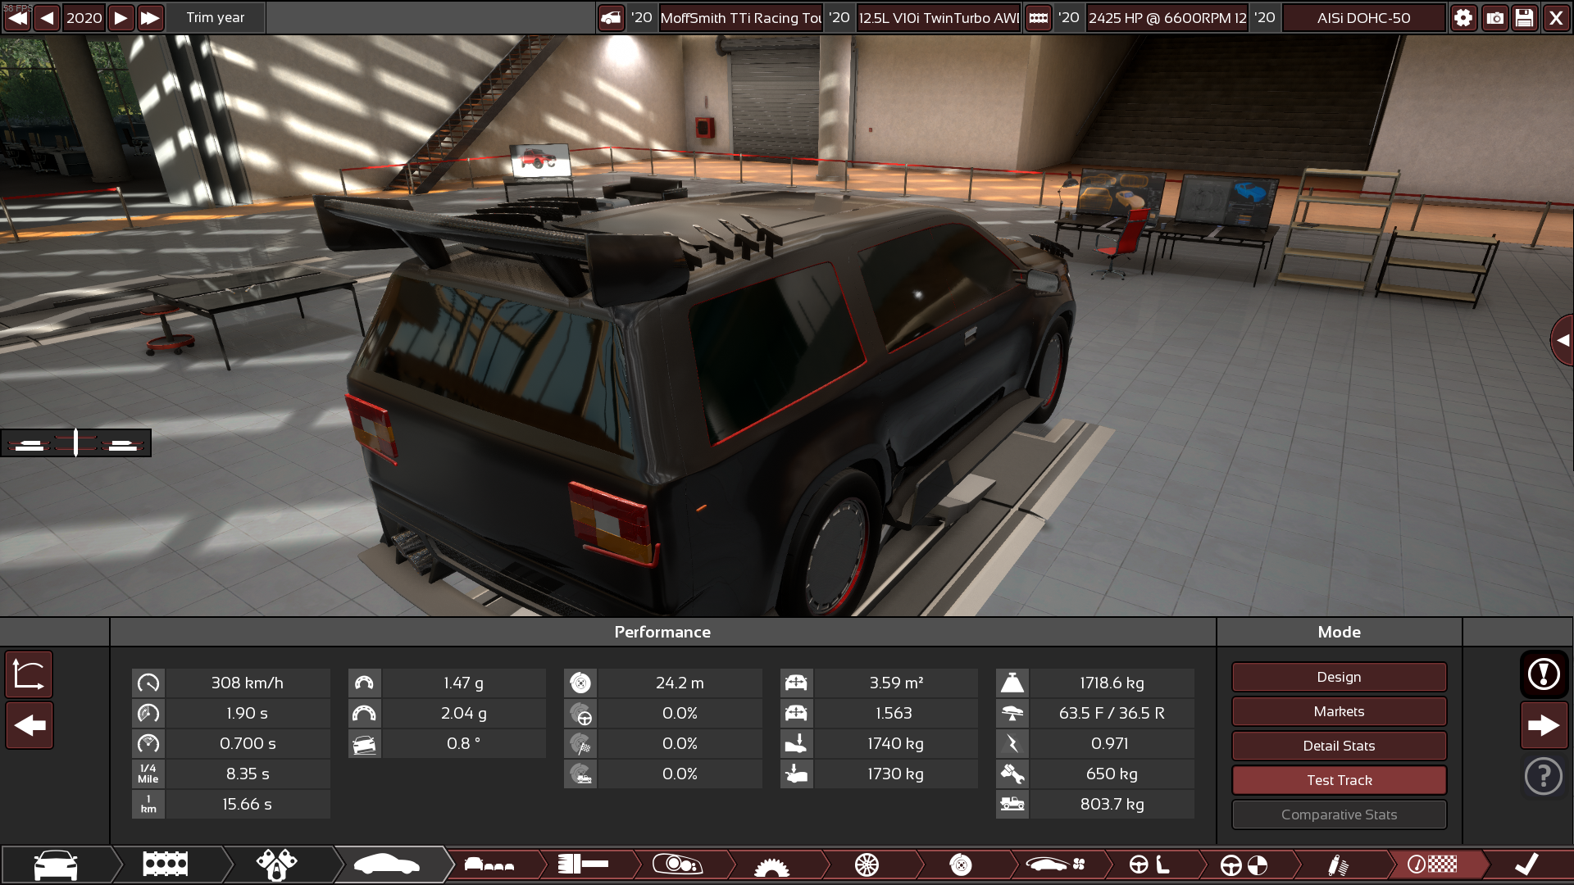Adjust the car morph slider on left

(75, 443)
